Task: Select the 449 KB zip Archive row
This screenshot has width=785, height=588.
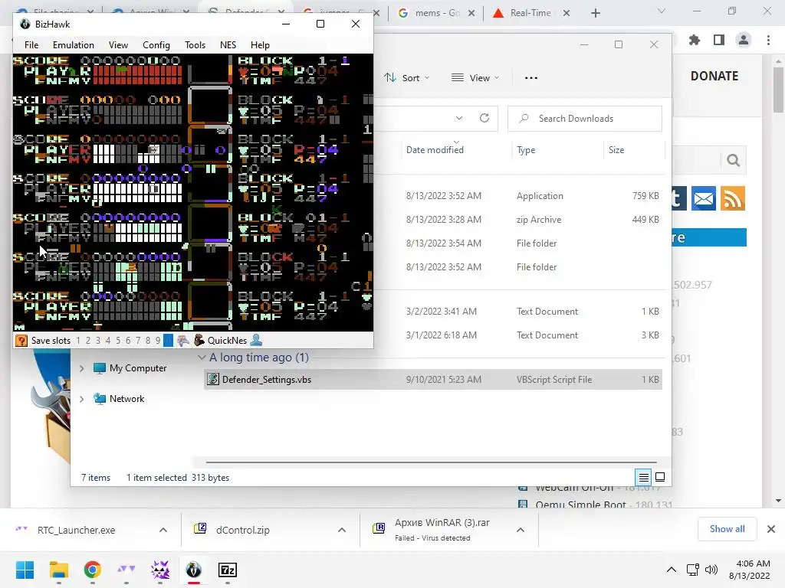Action: coord(433,220)
